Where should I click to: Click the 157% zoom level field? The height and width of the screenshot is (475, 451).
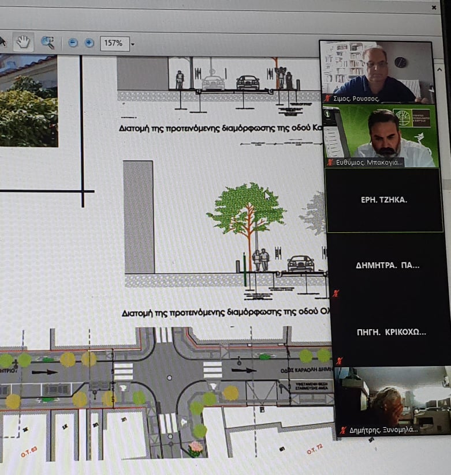[113, 43]
